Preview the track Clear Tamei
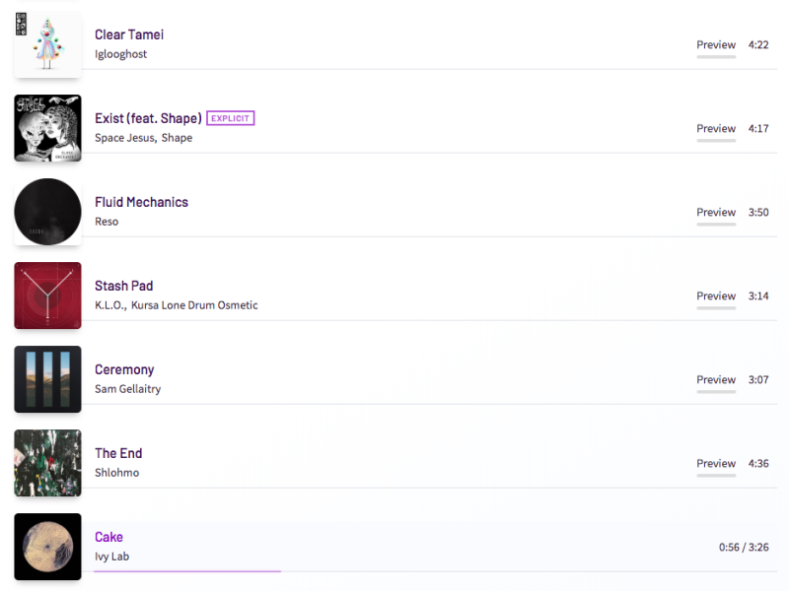This screenshot has width=789, height=591. [x=715, y=44]
